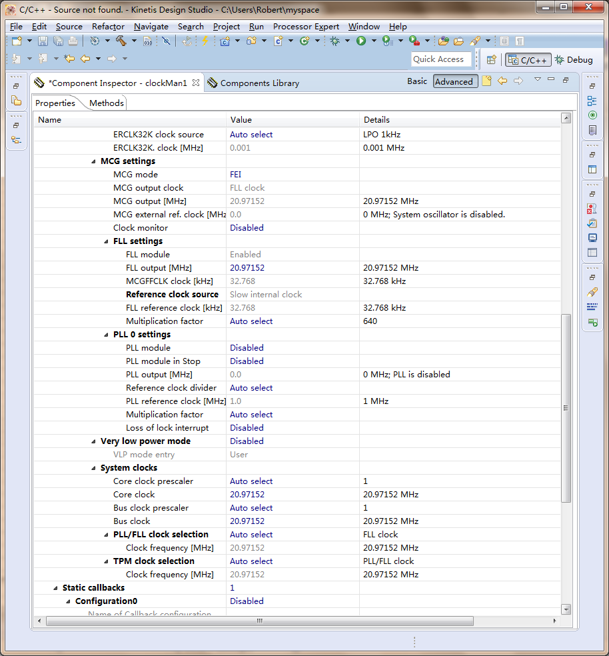This screenshot has height=656, width=609.
Task: Switch to the Debug perspective
Action: [574, 60]
